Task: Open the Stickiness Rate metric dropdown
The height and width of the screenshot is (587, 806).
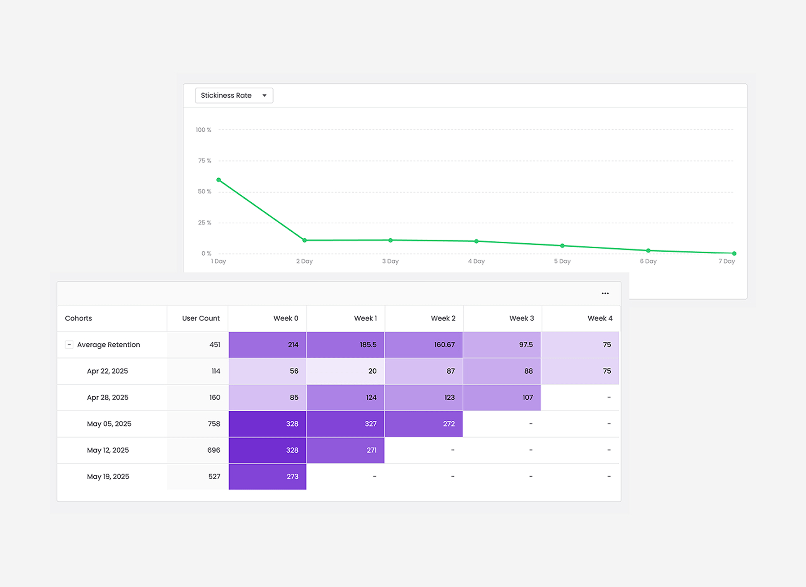Action: click(233, 95)
